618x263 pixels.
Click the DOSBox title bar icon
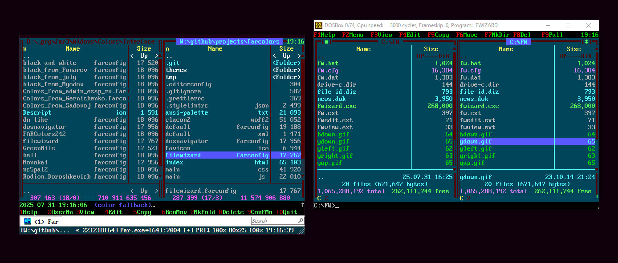(x=318, y=25)
